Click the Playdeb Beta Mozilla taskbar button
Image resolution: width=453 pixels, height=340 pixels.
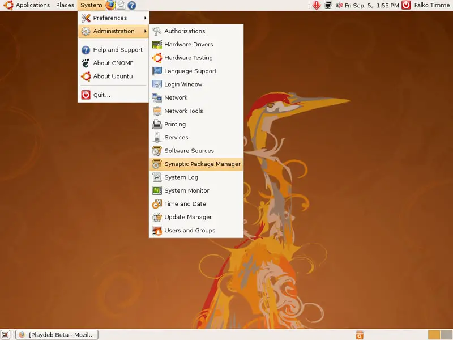pyautogui.click(x=57, y=334)
